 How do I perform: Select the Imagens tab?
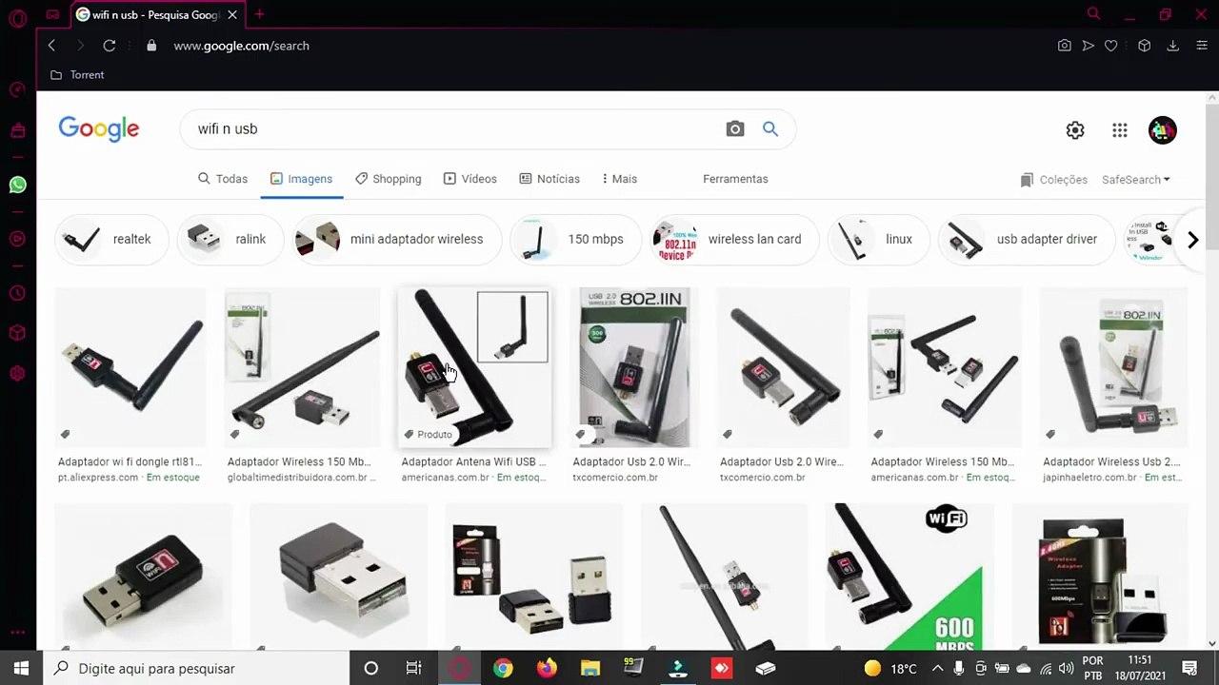pos(302,179)
